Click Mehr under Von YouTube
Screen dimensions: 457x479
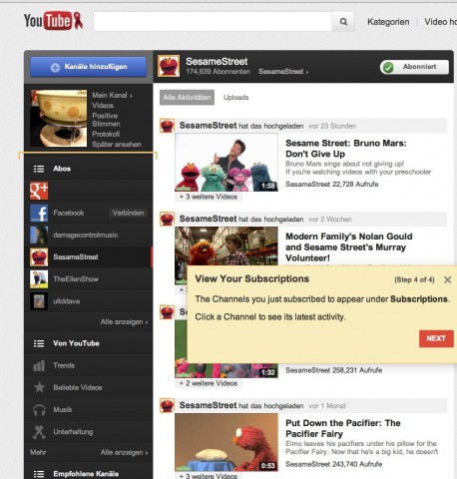38,452
